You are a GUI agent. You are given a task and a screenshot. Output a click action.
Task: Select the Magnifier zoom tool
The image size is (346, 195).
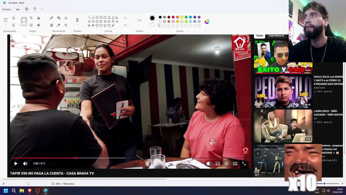click(66, 25)
